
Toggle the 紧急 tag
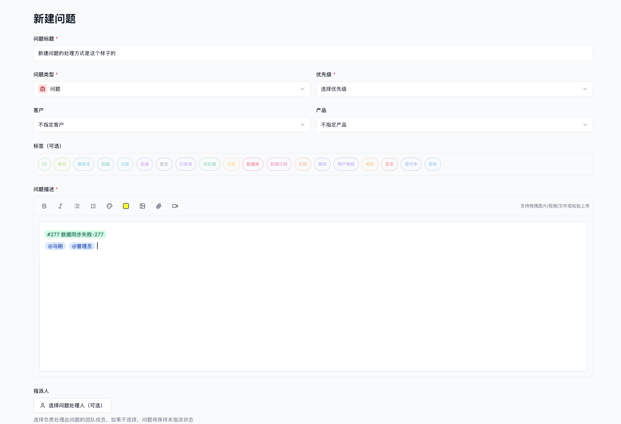(x=389, y=164)
